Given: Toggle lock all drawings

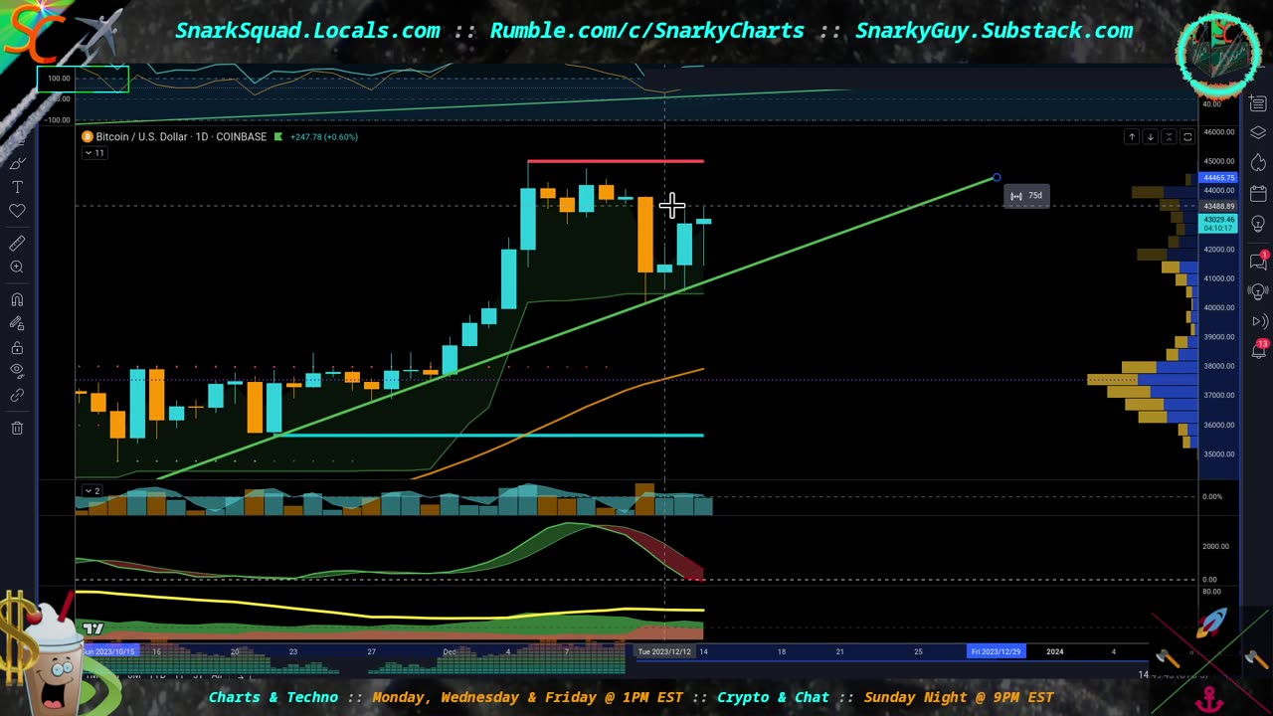Looking at the screenshot, I should point(17,347).
